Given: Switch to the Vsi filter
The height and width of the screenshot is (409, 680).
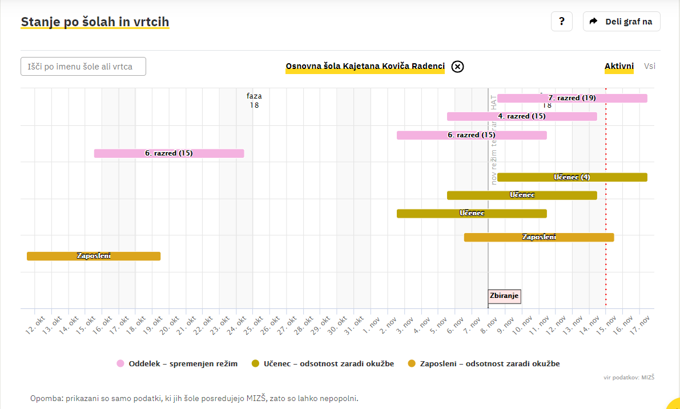Looking at the screenshot, I should click(x=650, y=66).
